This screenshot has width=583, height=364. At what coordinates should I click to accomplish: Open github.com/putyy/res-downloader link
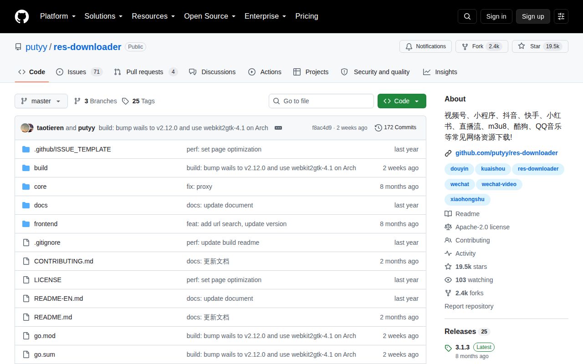coord(506,153)
